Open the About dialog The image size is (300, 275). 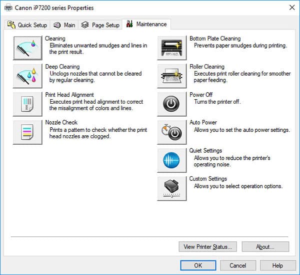[265, 246]
